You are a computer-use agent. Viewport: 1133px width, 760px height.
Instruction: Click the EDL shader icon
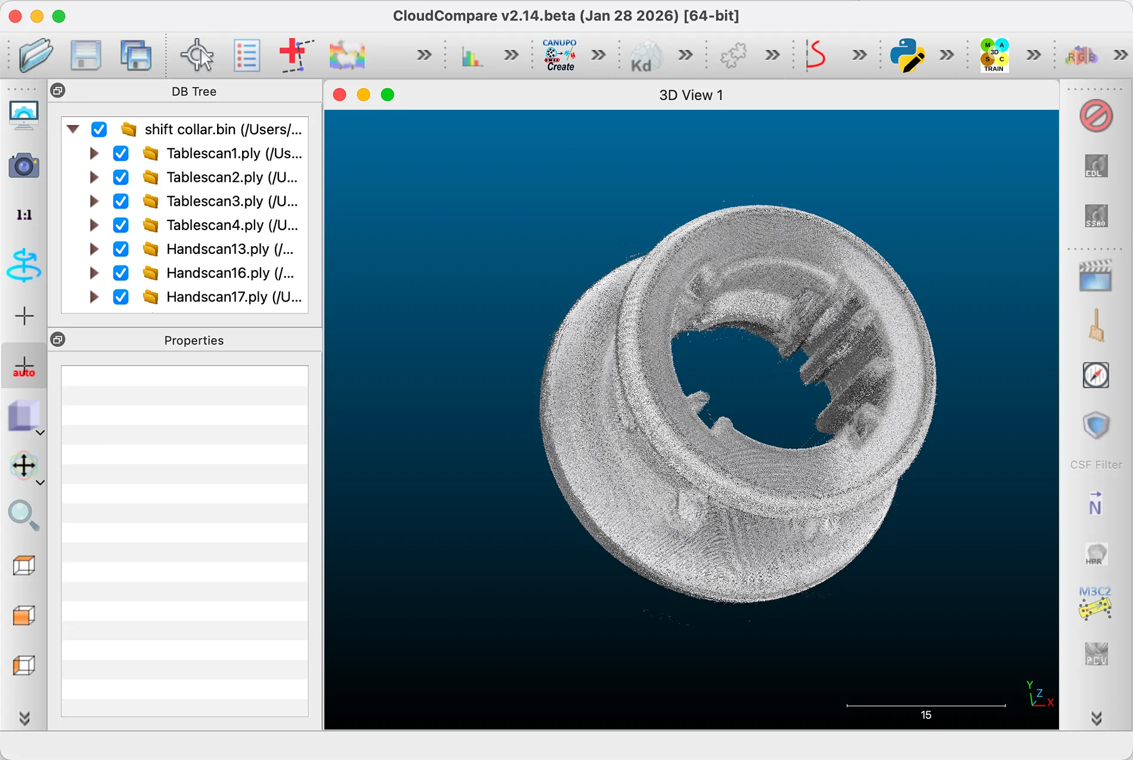coord(1096,166)
